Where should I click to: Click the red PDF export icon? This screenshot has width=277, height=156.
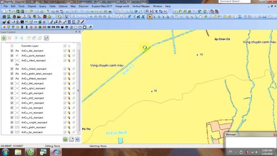pos(61,12)
